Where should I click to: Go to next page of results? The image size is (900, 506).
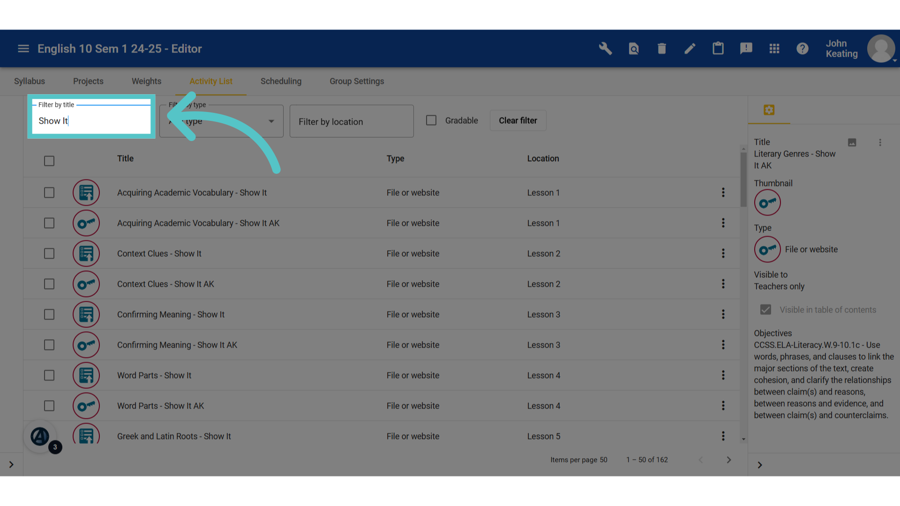click(x=729, y=460)
